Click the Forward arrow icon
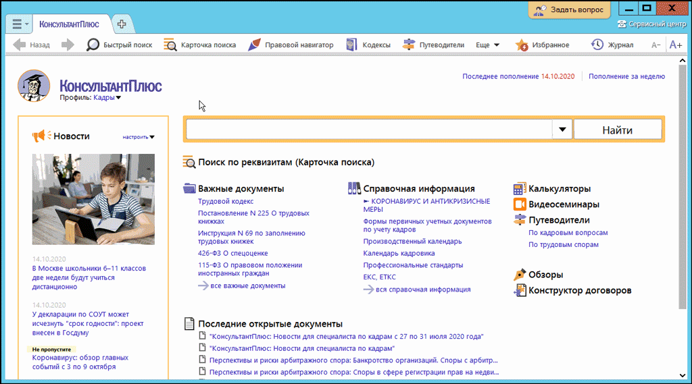 68,45
